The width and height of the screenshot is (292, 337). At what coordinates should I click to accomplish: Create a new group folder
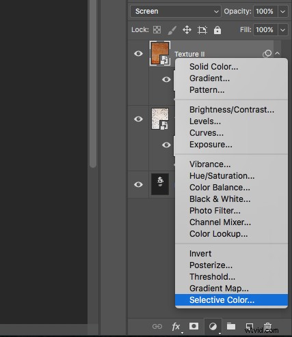[x=231, y=326]
